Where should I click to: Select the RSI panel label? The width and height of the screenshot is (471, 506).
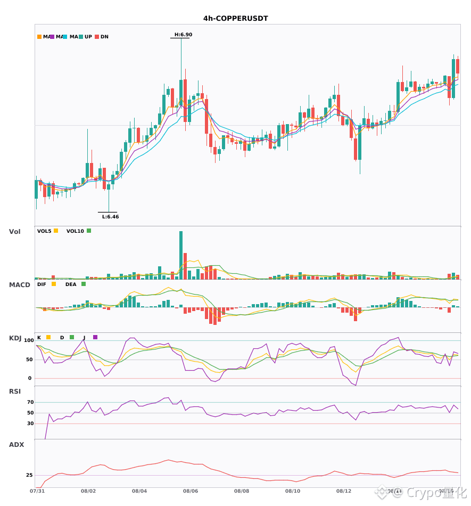15,391
